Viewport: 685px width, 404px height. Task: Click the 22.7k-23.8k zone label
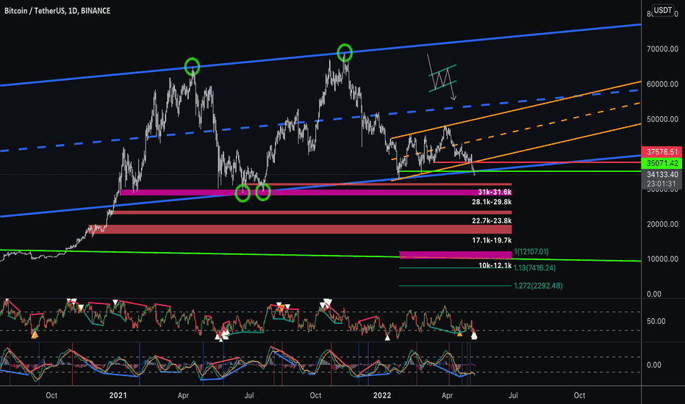492,220
